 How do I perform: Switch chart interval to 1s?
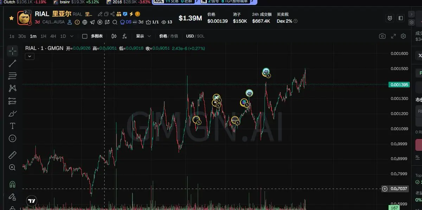(12, 36)
